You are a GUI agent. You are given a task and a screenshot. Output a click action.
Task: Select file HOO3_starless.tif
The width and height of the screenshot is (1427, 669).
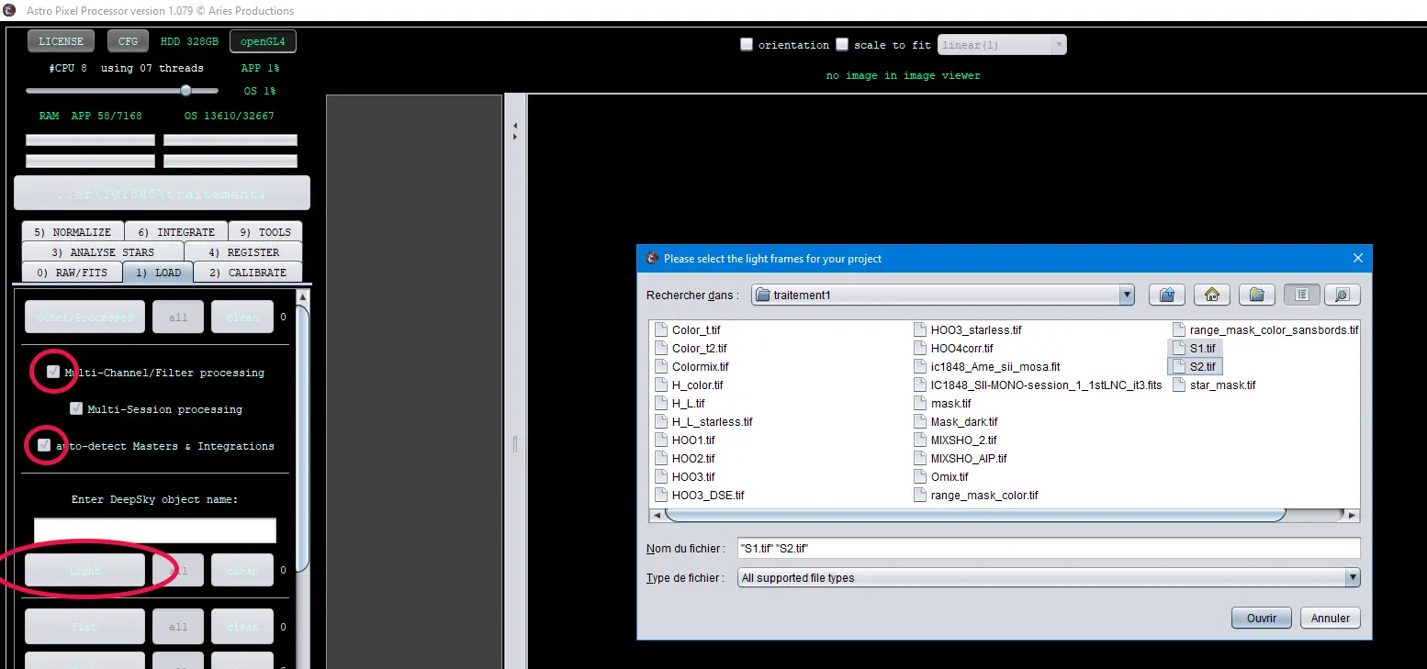tap(970, 330)
